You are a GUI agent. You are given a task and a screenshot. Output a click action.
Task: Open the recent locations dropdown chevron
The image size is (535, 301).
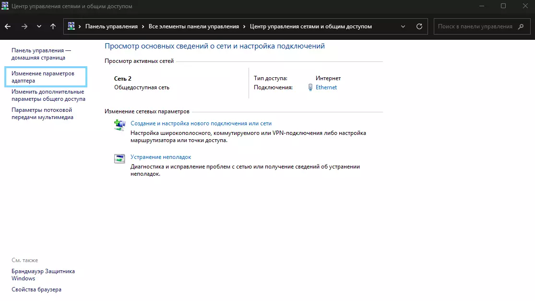pos(39,26)
